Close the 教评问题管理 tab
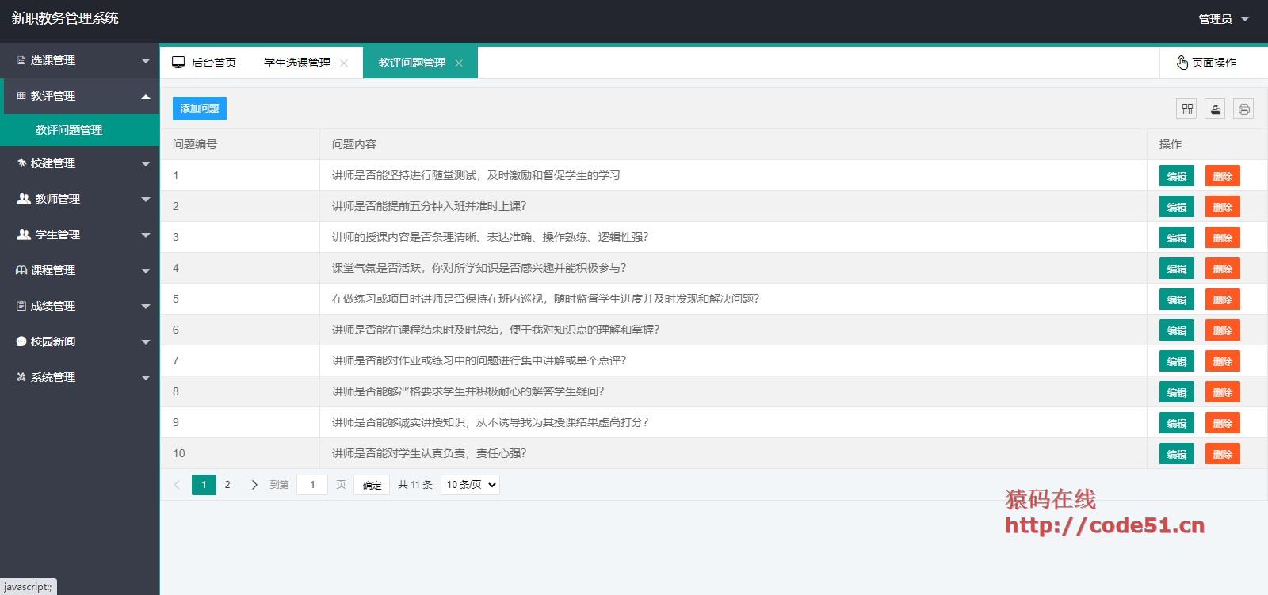 click(x=459, y=63)
